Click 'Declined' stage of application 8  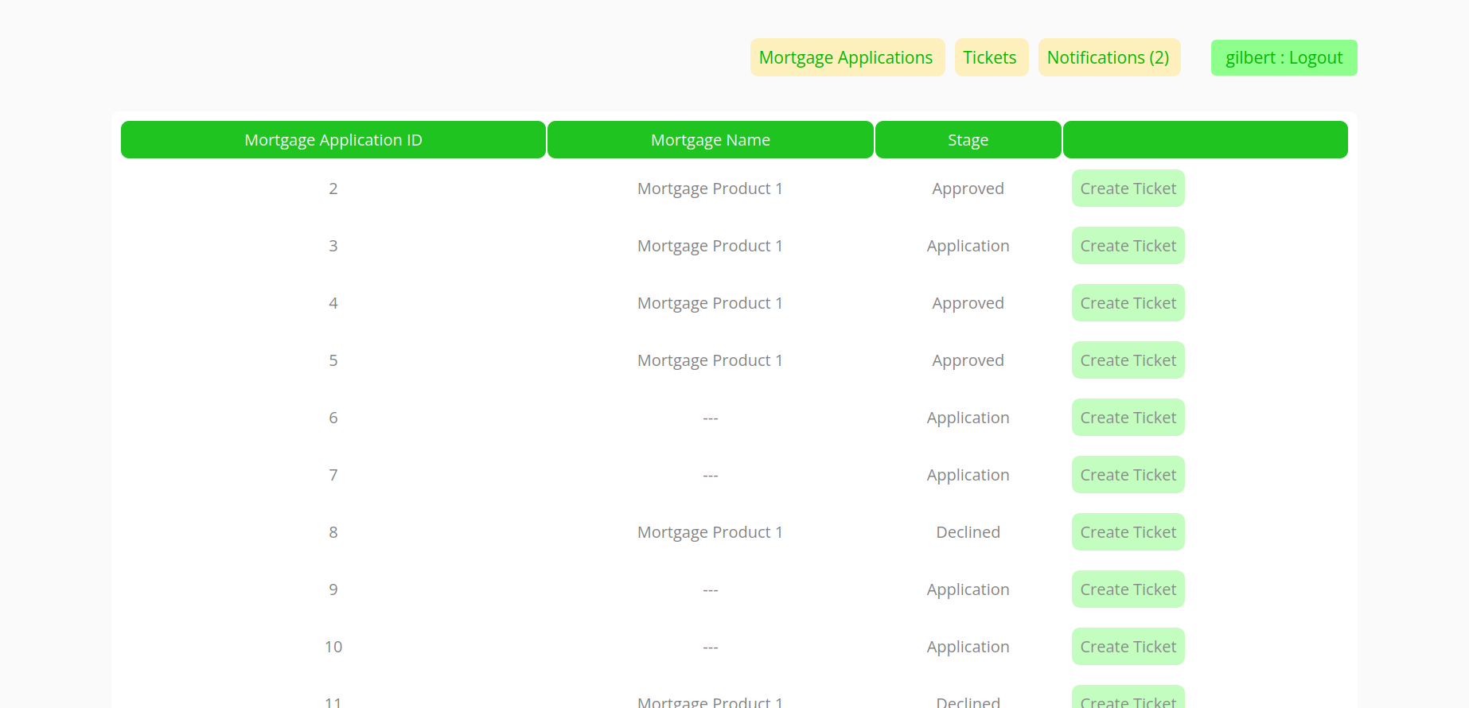pyautogui.click(x=968, y=532)
